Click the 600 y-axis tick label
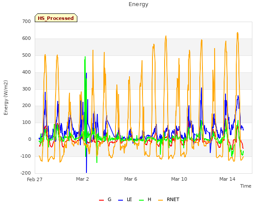The image size is (278, 208). click(x=26, y=39)
